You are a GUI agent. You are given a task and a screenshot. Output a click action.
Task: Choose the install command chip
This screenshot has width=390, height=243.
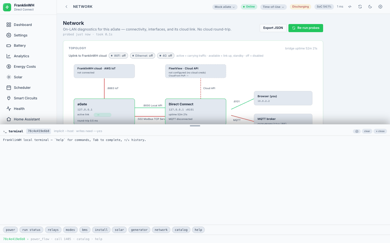pyautogui.click(x=101, y=230)
